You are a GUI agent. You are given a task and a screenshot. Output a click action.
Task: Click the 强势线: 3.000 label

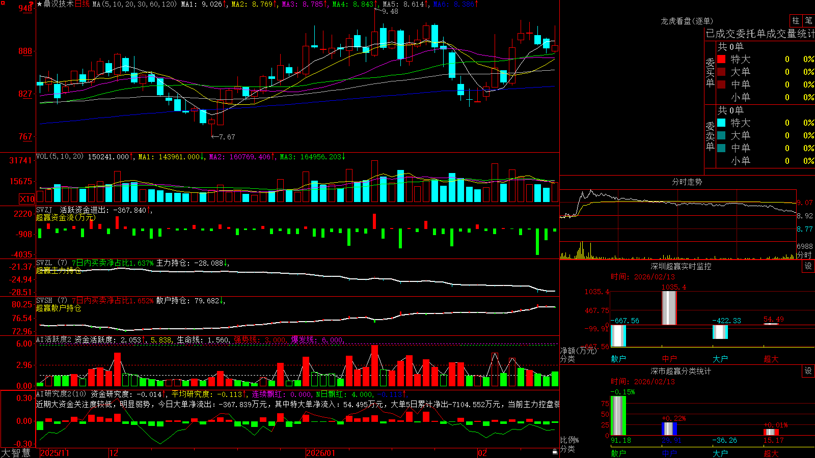coord(260,339)
